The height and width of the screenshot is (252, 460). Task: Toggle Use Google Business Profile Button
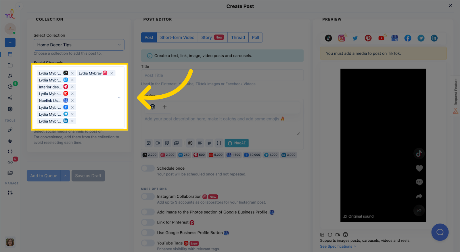pos(148,233)
